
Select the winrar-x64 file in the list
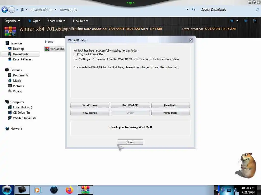(55, 49)
